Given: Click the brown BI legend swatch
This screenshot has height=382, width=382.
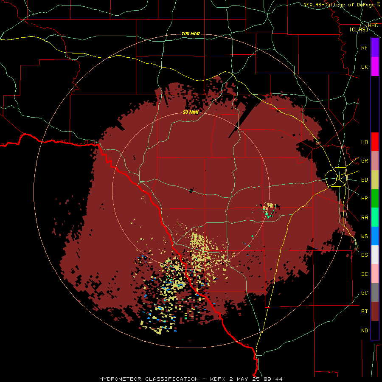Looking at the screenshot, I should coord(375,312).
